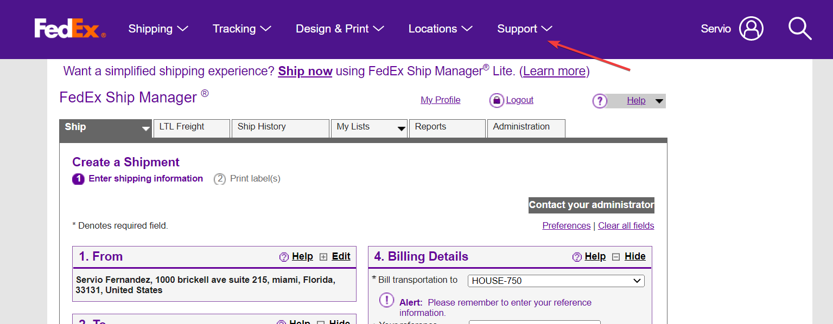Click the Print label(s) step
Image resolution: width=833 pixels, height=324 pixels.
coord(247,179)
